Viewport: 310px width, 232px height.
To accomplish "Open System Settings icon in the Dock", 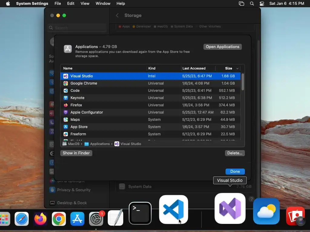I will [96, 219].
